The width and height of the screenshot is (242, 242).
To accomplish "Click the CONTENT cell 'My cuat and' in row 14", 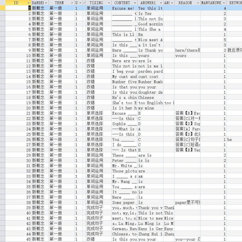I will (x=124, y=77).
